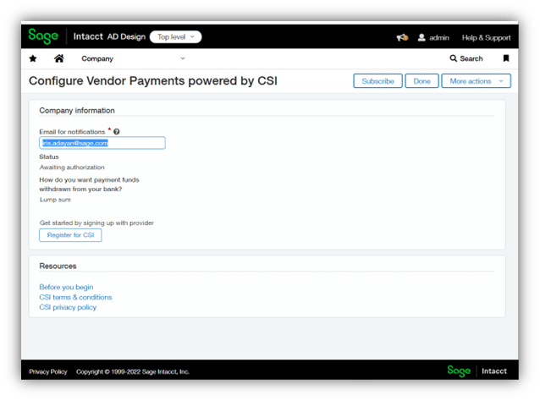Open the Help & Support menu
540x401 pixels.
(486, 37)
